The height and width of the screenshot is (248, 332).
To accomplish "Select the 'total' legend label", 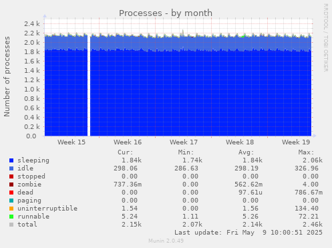I will coord(27,225).
